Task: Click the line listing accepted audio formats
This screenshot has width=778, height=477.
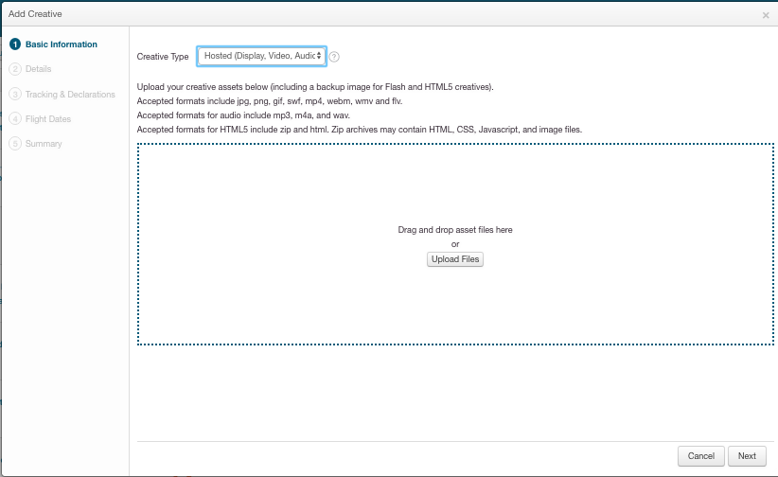Action: 243,115
